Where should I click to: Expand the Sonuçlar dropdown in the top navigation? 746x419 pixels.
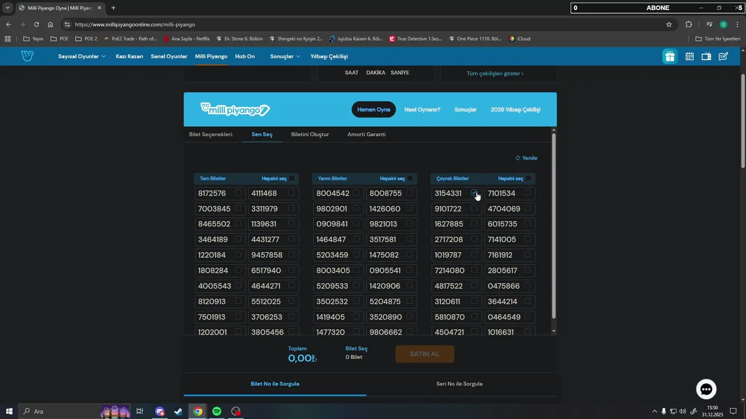285,56
